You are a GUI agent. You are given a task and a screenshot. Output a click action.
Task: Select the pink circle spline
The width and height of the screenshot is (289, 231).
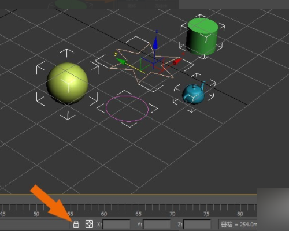[x=127, y=109]
